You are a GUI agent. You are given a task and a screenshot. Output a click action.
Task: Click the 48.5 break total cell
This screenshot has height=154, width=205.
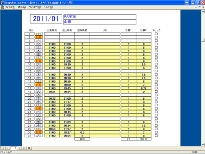pos(82,139)
